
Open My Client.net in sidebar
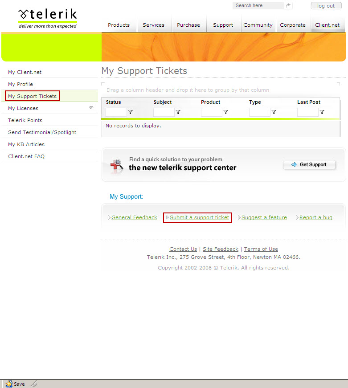(x=49, y=72)
